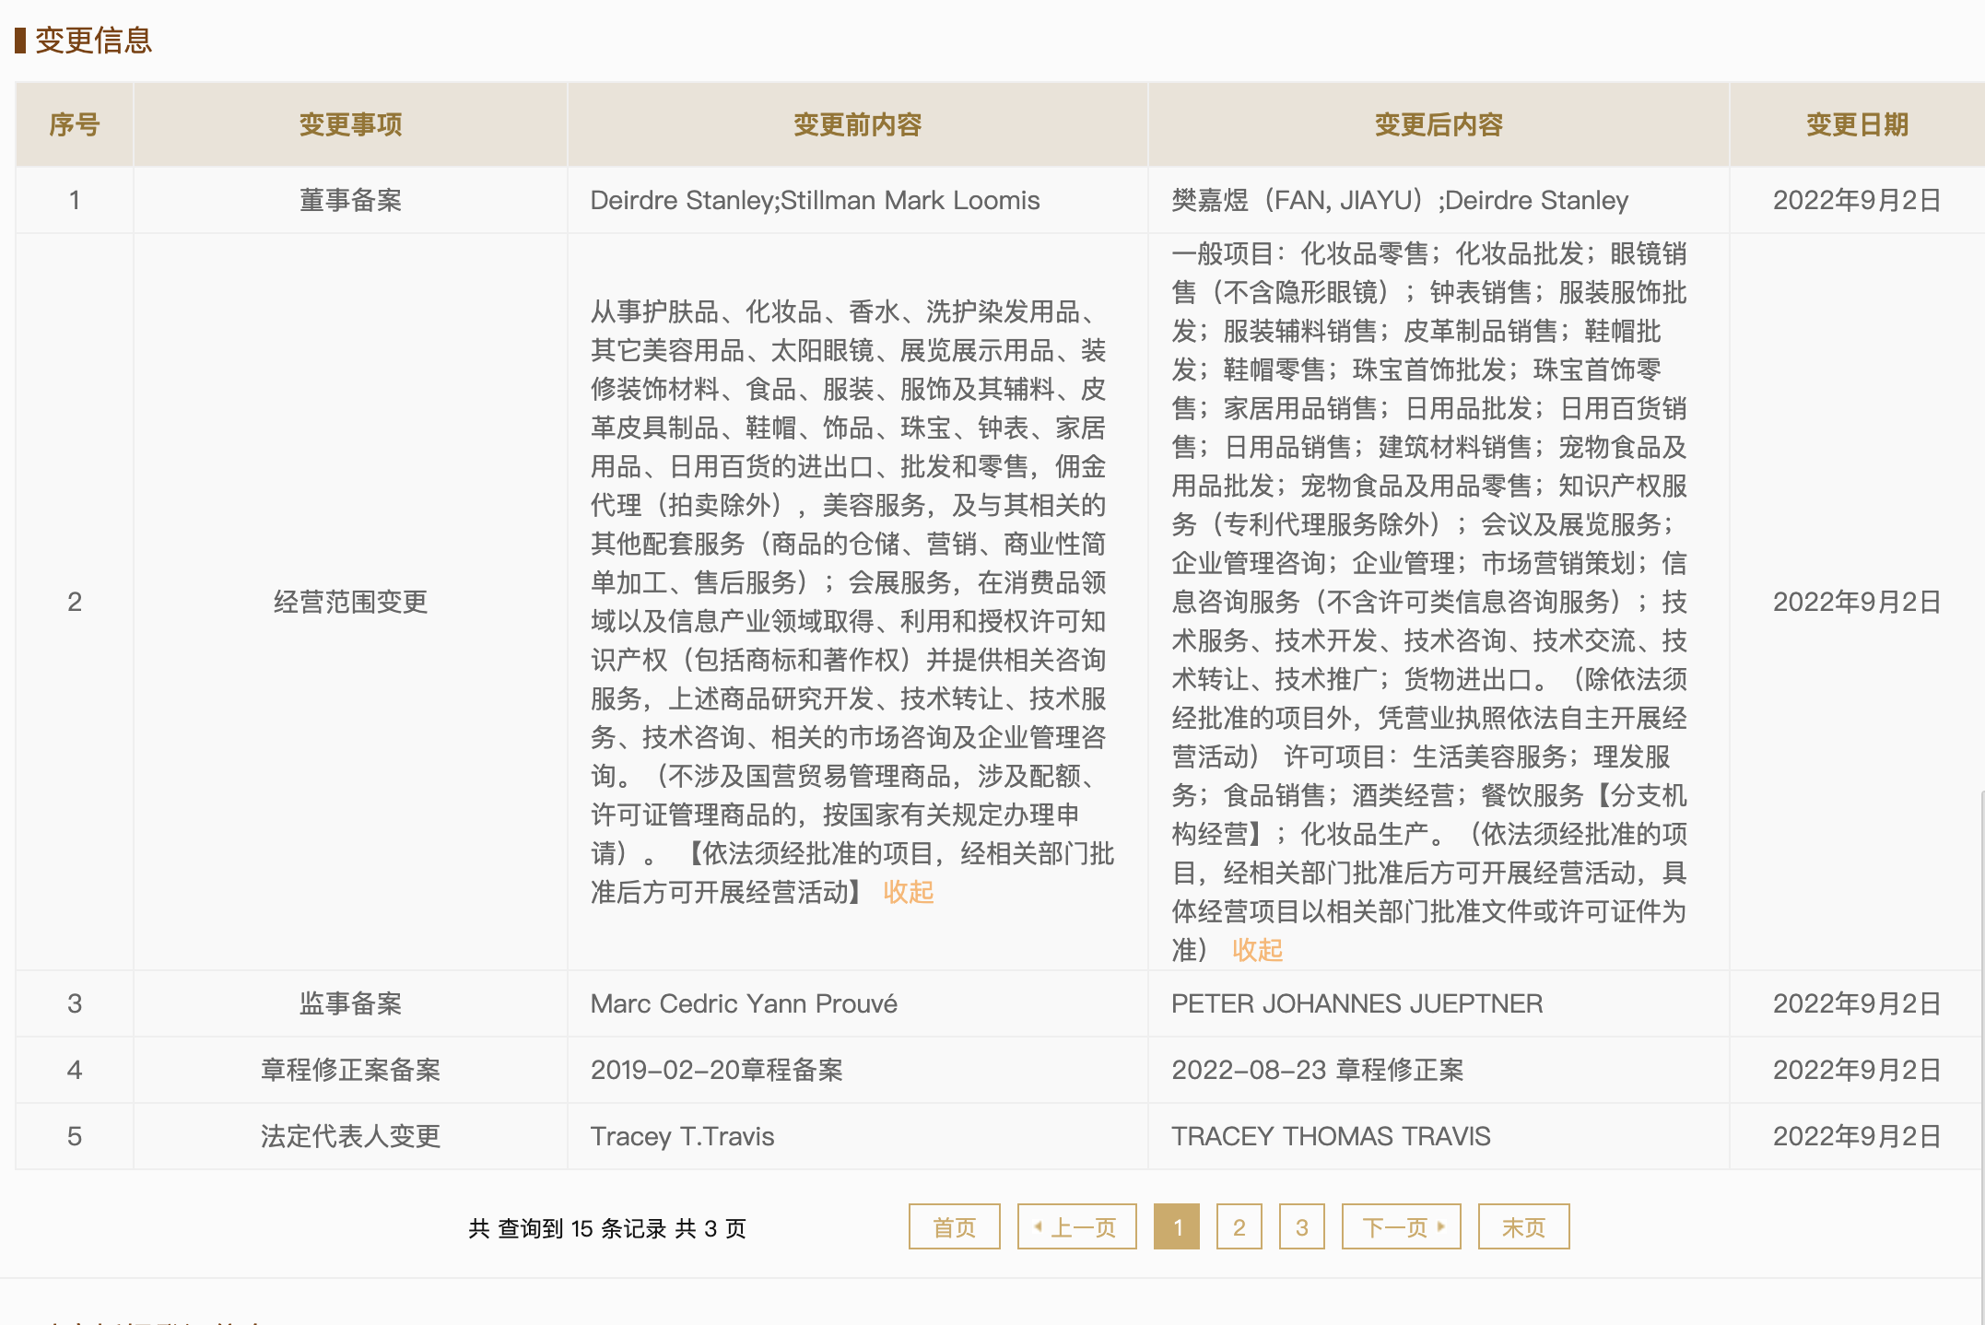Click the 变更信息 section heading

(93, 40)
